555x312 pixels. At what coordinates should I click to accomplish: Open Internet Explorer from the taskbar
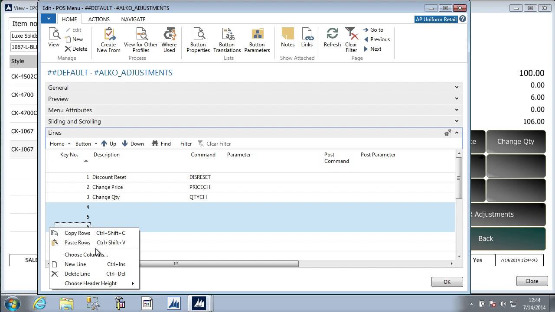pos(39,303)
